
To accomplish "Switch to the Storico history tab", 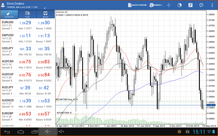I will tap(46, 14).
